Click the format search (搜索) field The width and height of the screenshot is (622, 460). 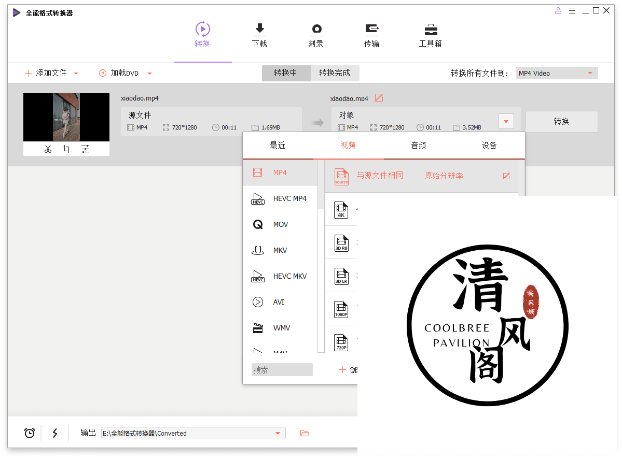click(x=282, y=370)
